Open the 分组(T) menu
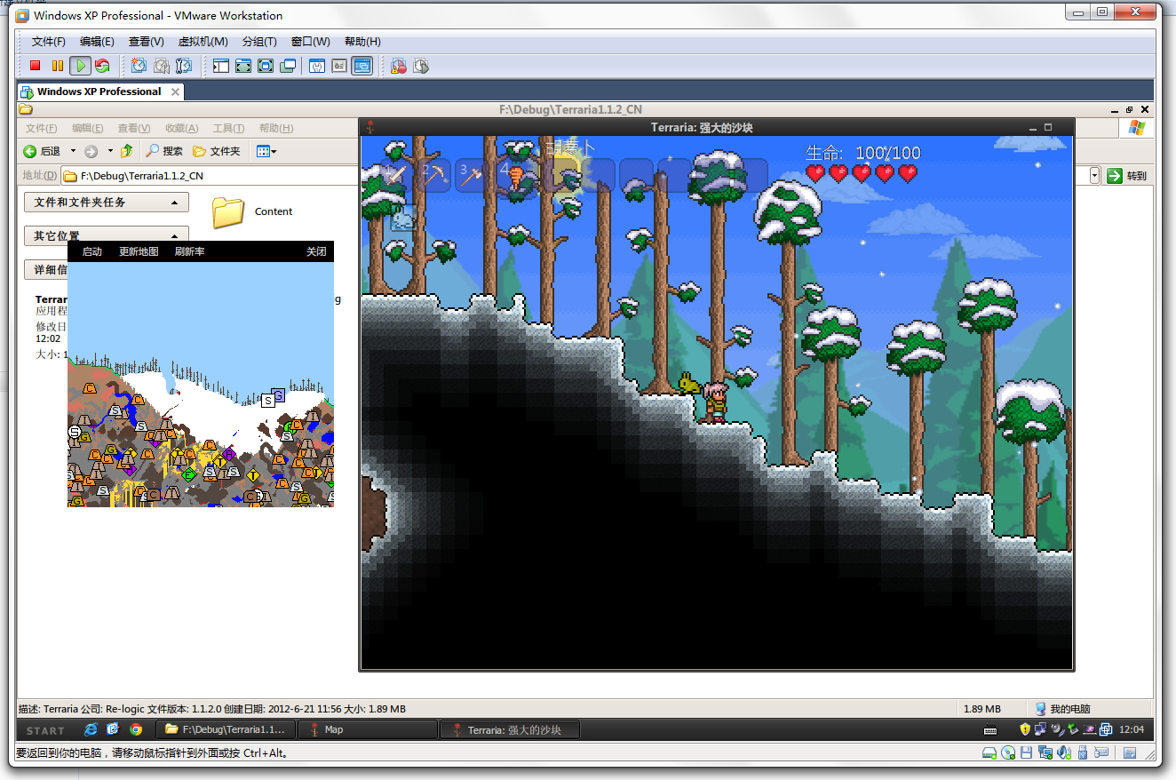The width and height of the screenshot is (1176, 780). point(259,42)
